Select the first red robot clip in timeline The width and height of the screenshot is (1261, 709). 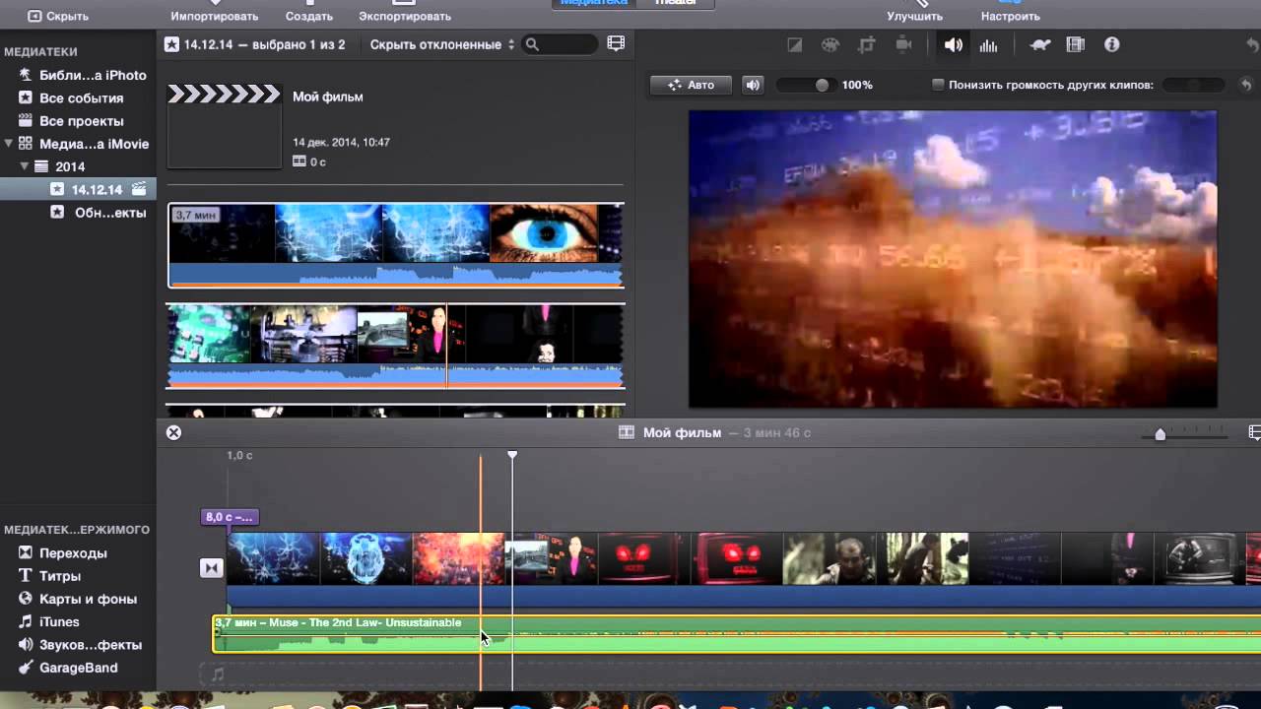[639, 558]
